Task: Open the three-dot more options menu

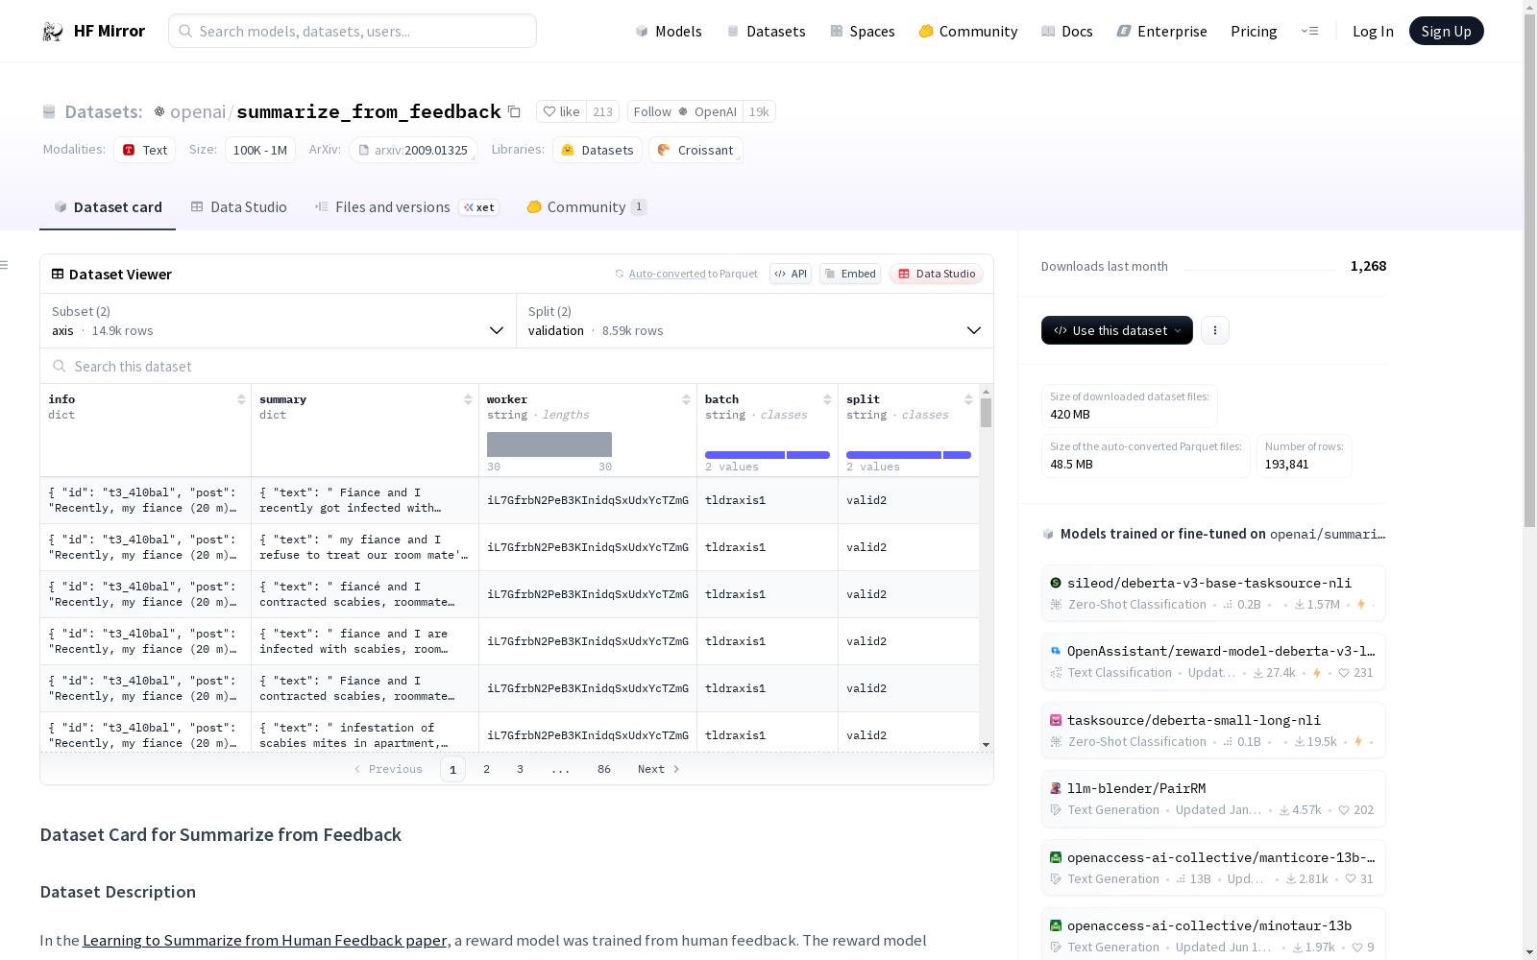Action: [1215, 330]
